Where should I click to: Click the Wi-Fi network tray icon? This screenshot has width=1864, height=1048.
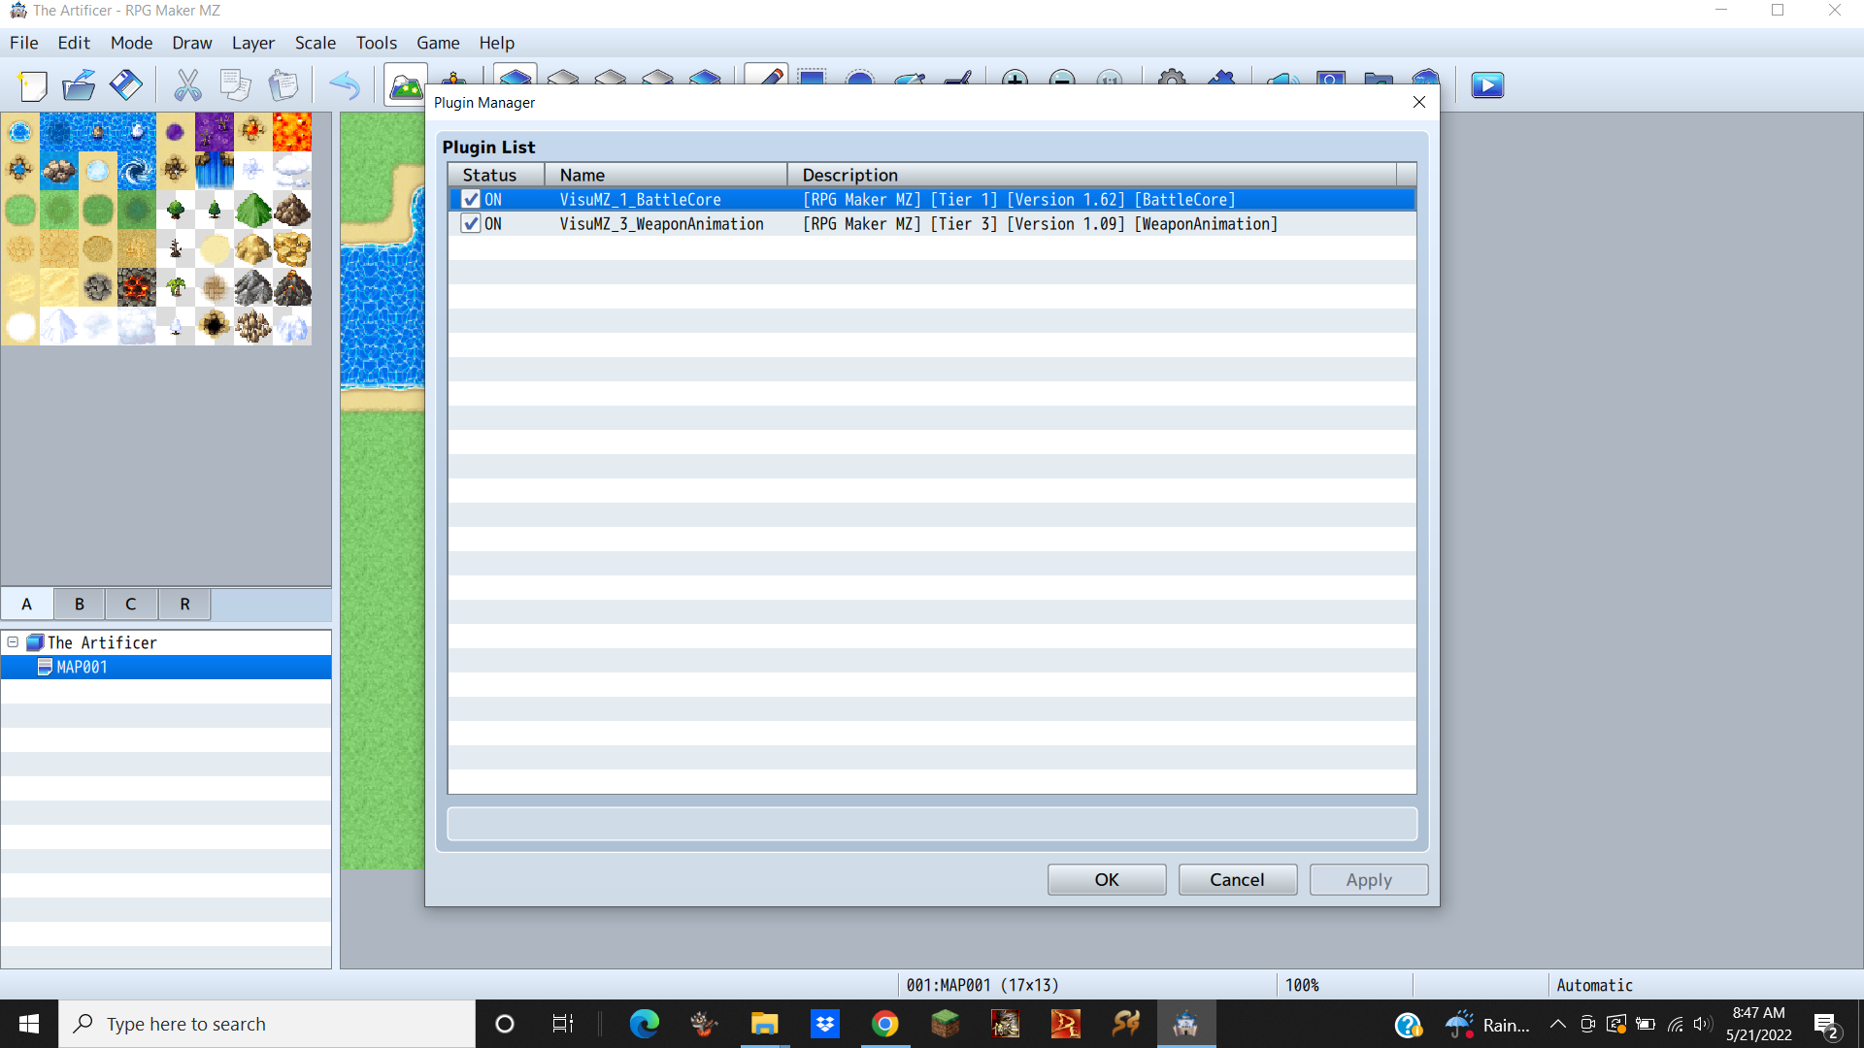coord(1675,1024)
